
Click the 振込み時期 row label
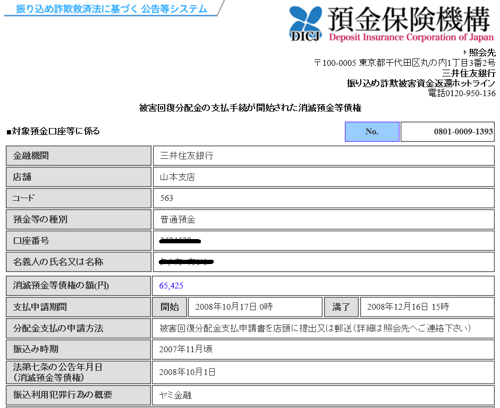pyautogui.click(x=79, y=350)
